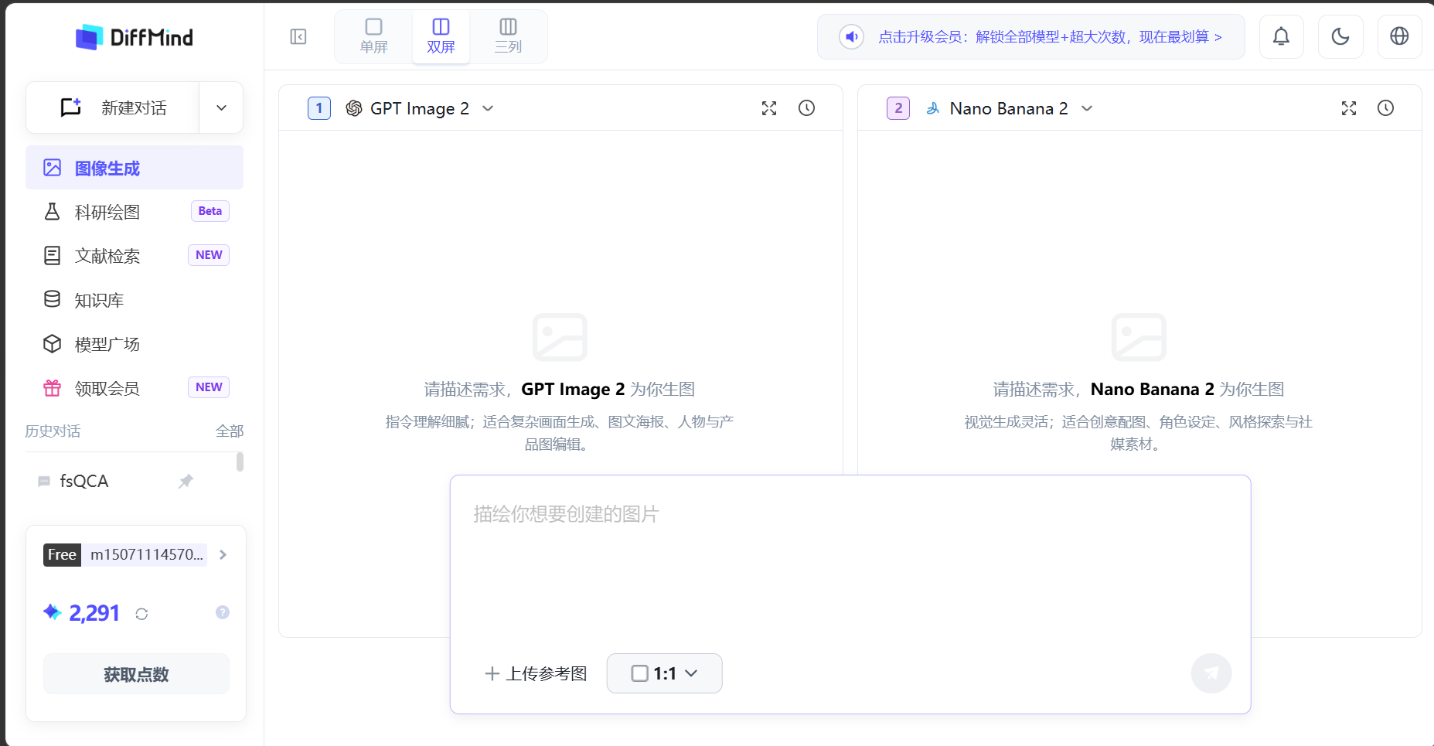The width and height of the screenshot is (1434, 746).
Task: Expand the new conversation dropdown arrow
Action: (x=222, y=107)
